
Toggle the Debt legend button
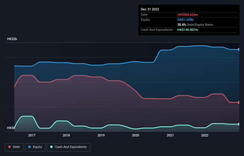14,147
